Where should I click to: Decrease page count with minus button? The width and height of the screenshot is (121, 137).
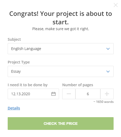click(69, 94)
